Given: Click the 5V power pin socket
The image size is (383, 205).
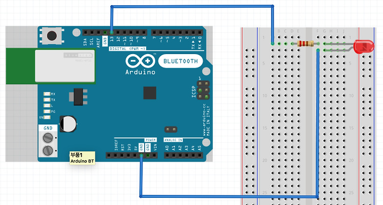Looking at the screenshot, I should coord(135,155).
